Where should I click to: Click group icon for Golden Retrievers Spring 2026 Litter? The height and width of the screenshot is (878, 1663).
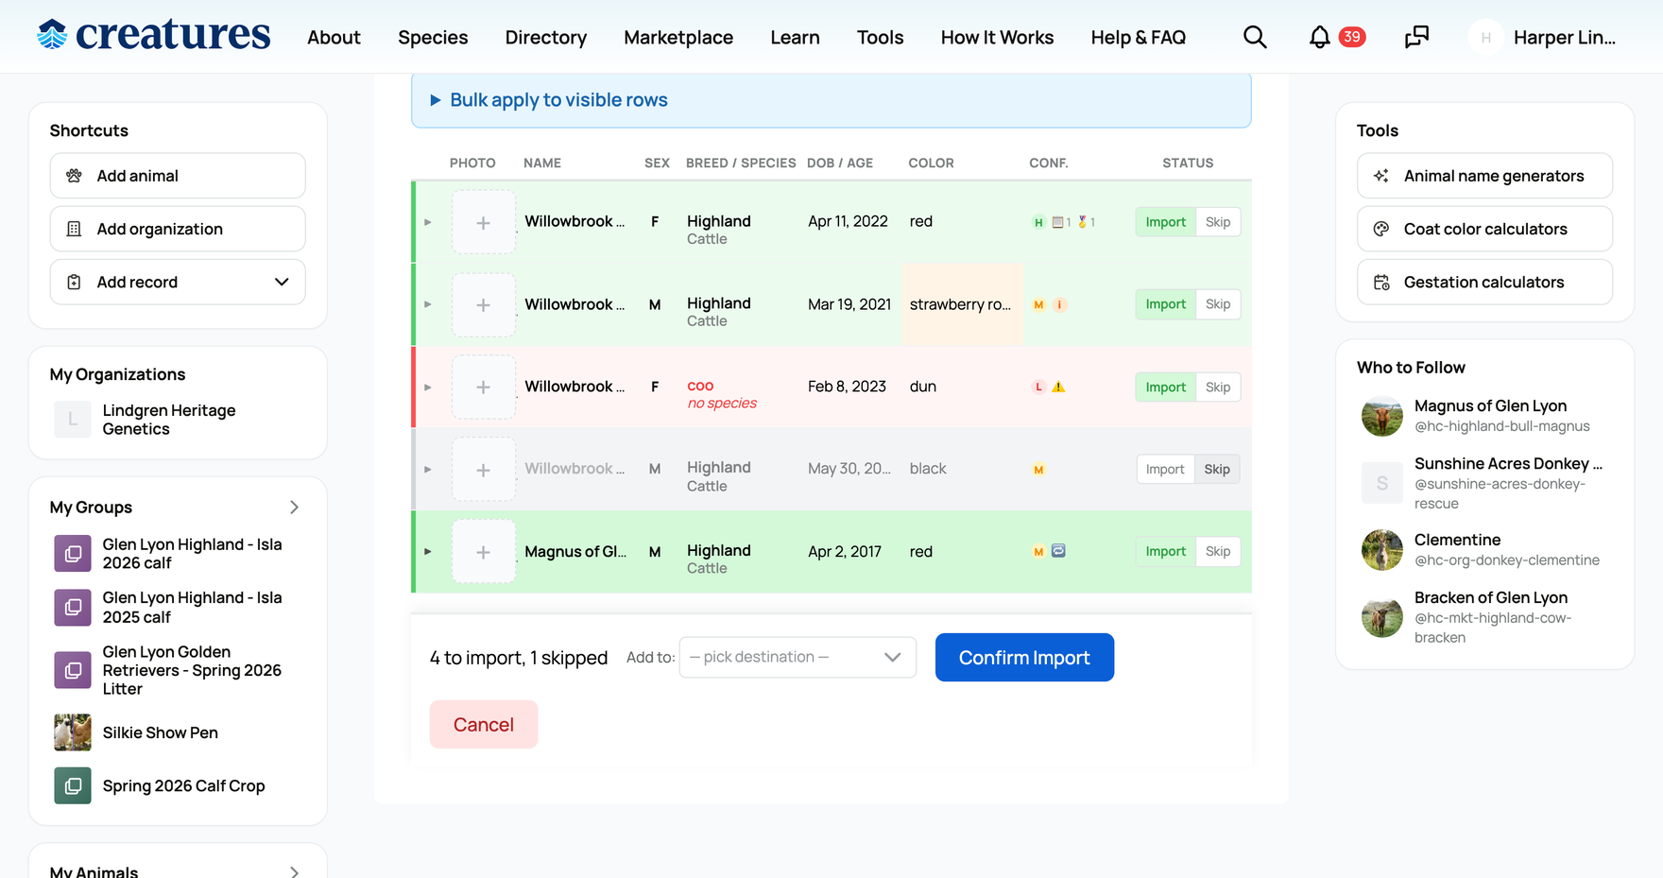pos(73,670)
